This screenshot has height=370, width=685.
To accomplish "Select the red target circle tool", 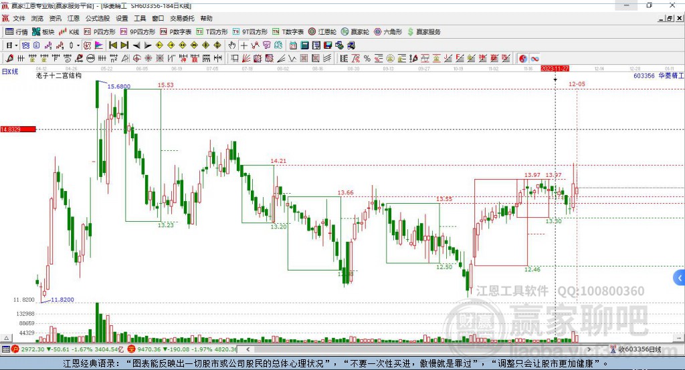I will [136, 59].
